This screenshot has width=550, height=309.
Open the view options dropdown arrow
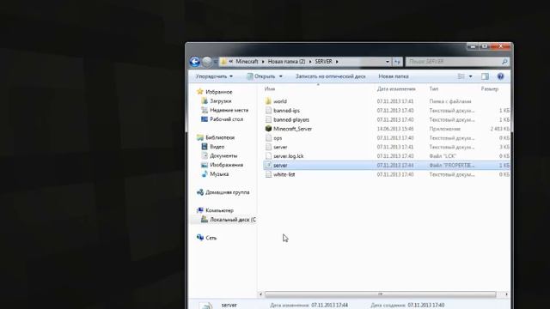(x=470, y=76)
